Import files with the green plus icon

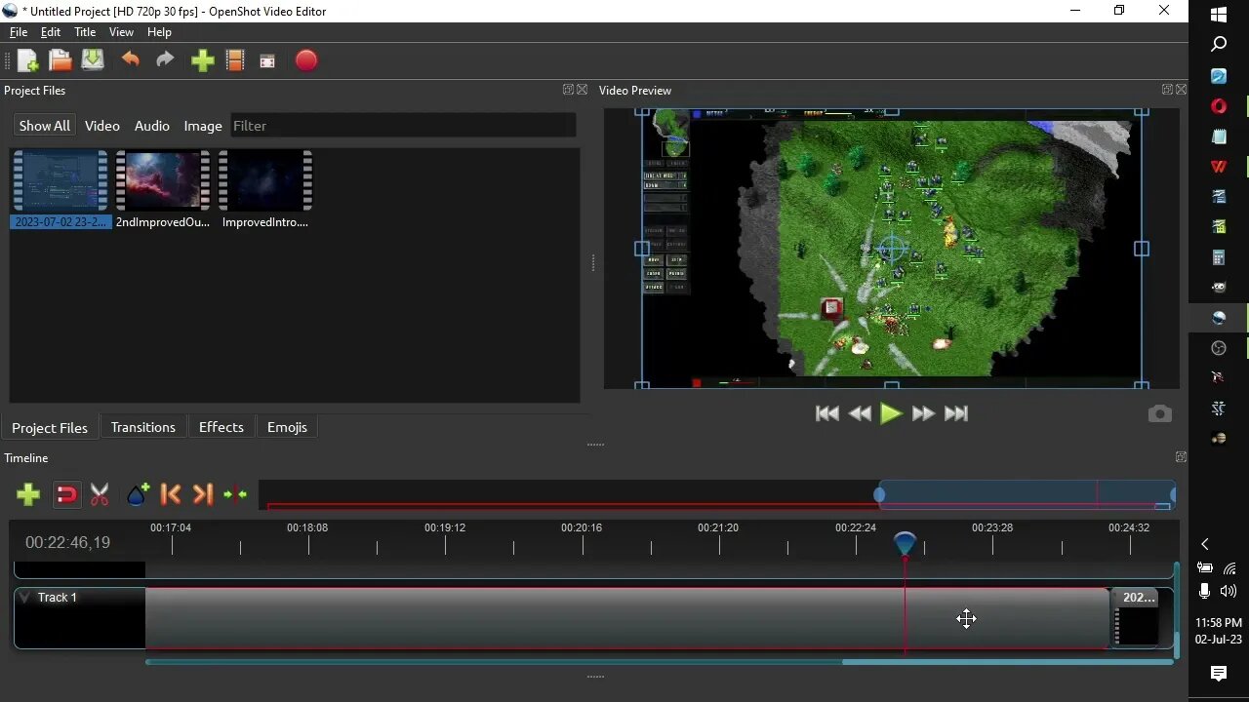(202, 60)
